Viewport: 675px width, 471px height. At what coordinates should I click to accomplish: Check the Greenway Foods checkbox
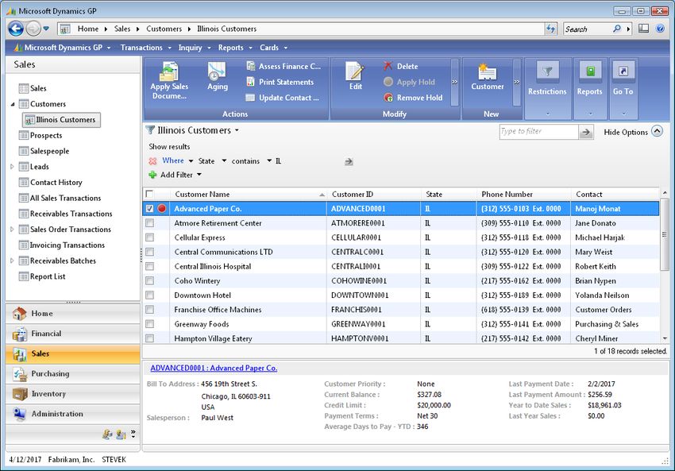[x=149, y=324]
